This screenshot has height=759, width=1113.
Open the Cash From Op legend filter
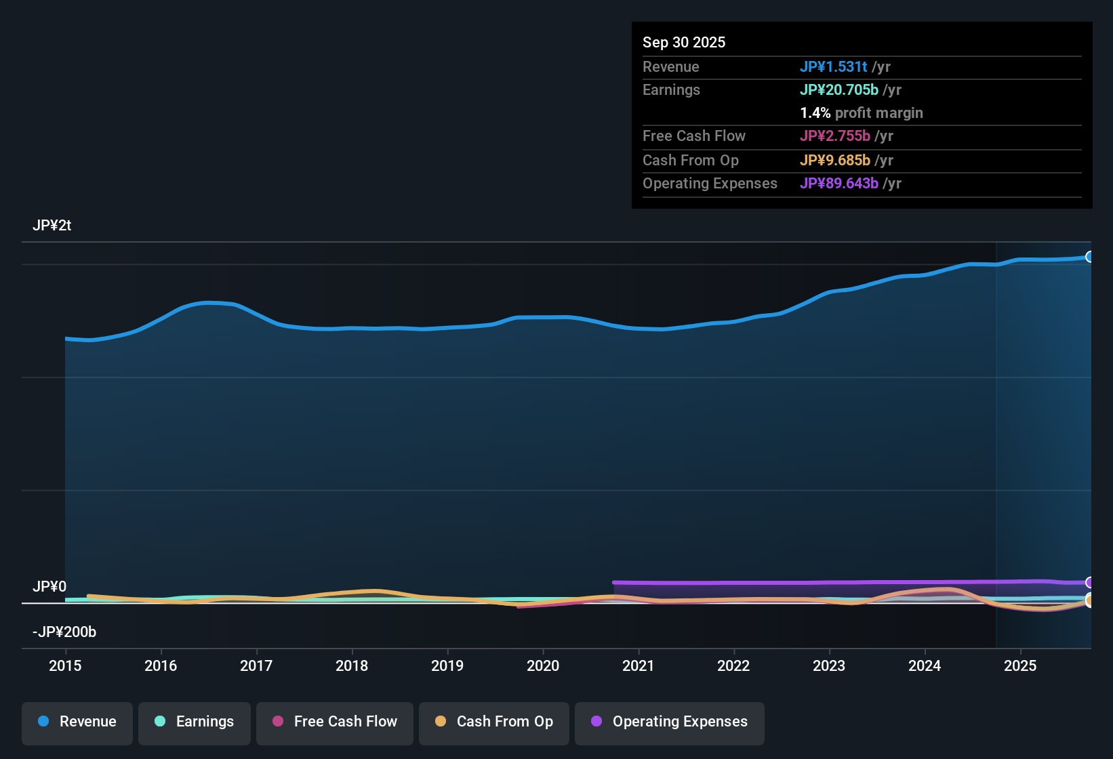(493, 722)
